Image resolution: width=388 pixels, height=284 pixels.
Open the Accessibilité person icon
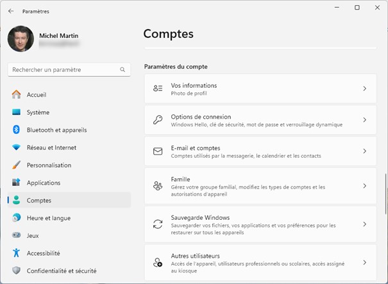click(17, 253)
